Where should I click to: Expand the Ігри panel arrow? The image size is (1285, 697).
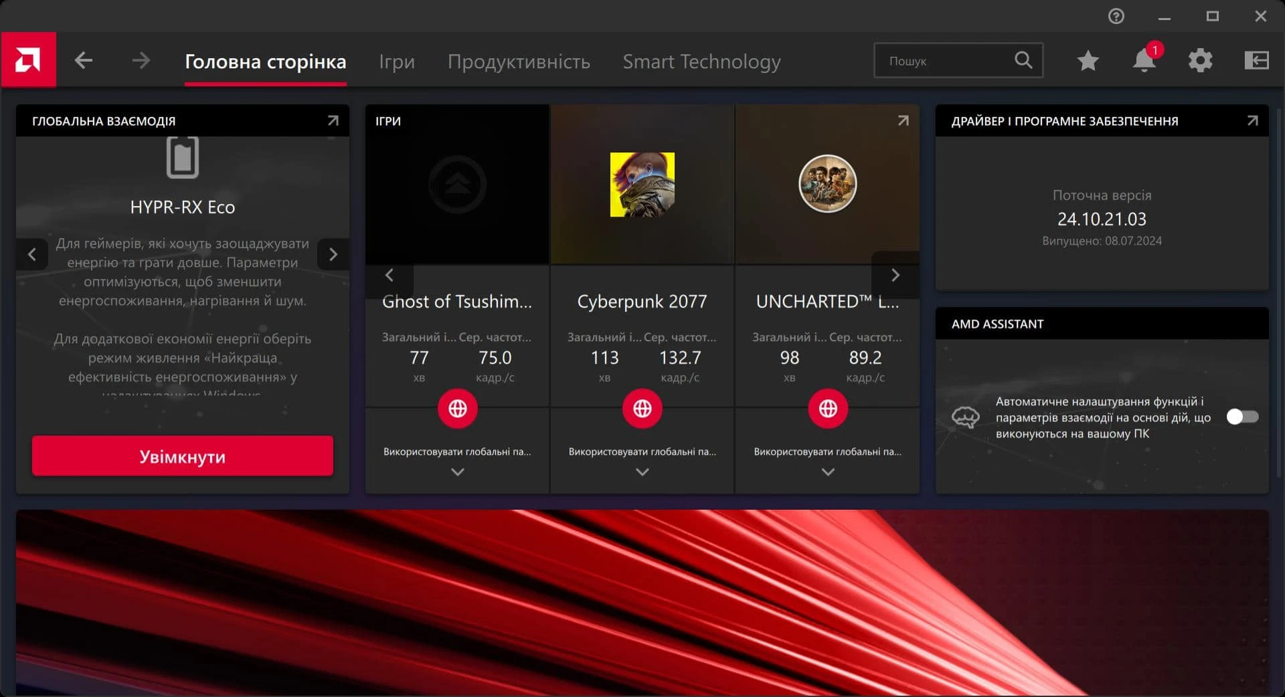click(x=903, y=120)
